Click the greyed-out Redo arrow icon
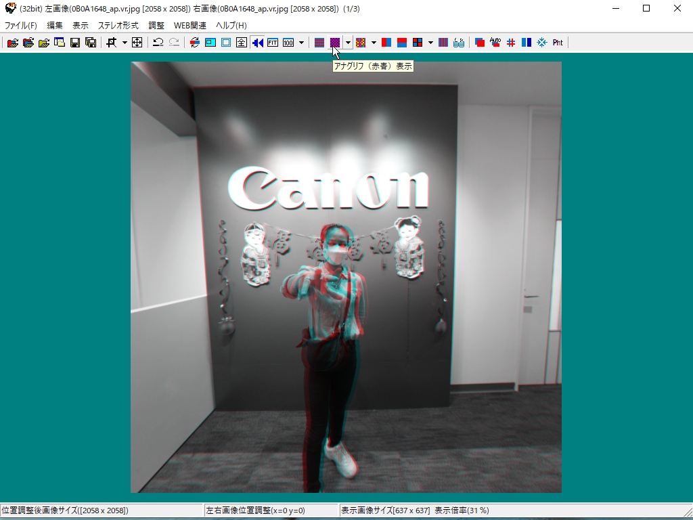 coord(174,43)
